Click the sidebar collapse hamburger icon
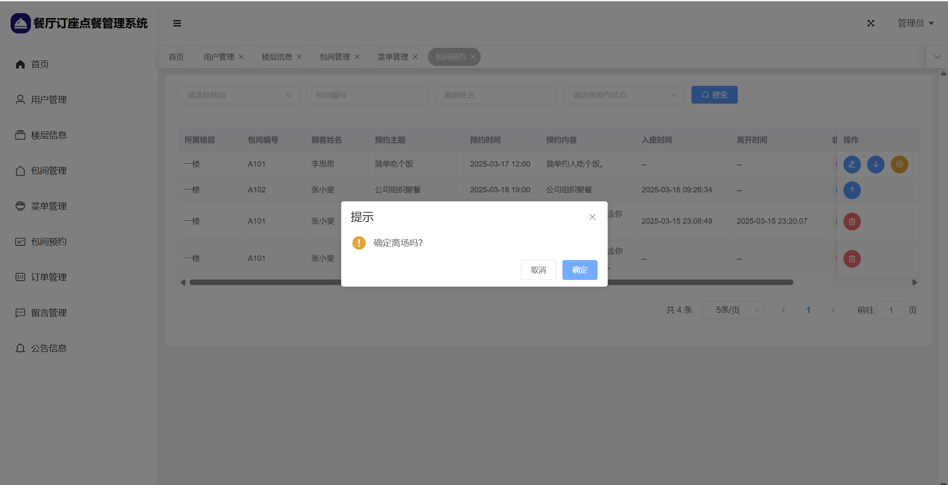Screen dimensions: 948x485 (177, 23)
